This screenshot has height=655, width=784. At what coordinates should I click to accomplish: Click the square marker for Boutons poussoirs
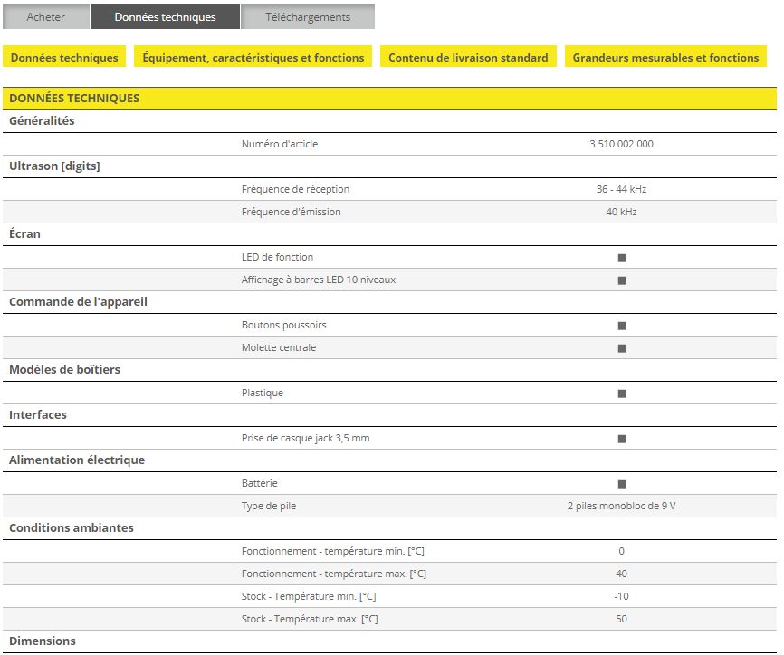(x=621, y=326)
